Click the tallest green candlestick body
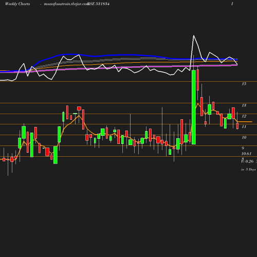Viewport: 257px width, 257px height. pyautogui.click(x=194, y=107)
